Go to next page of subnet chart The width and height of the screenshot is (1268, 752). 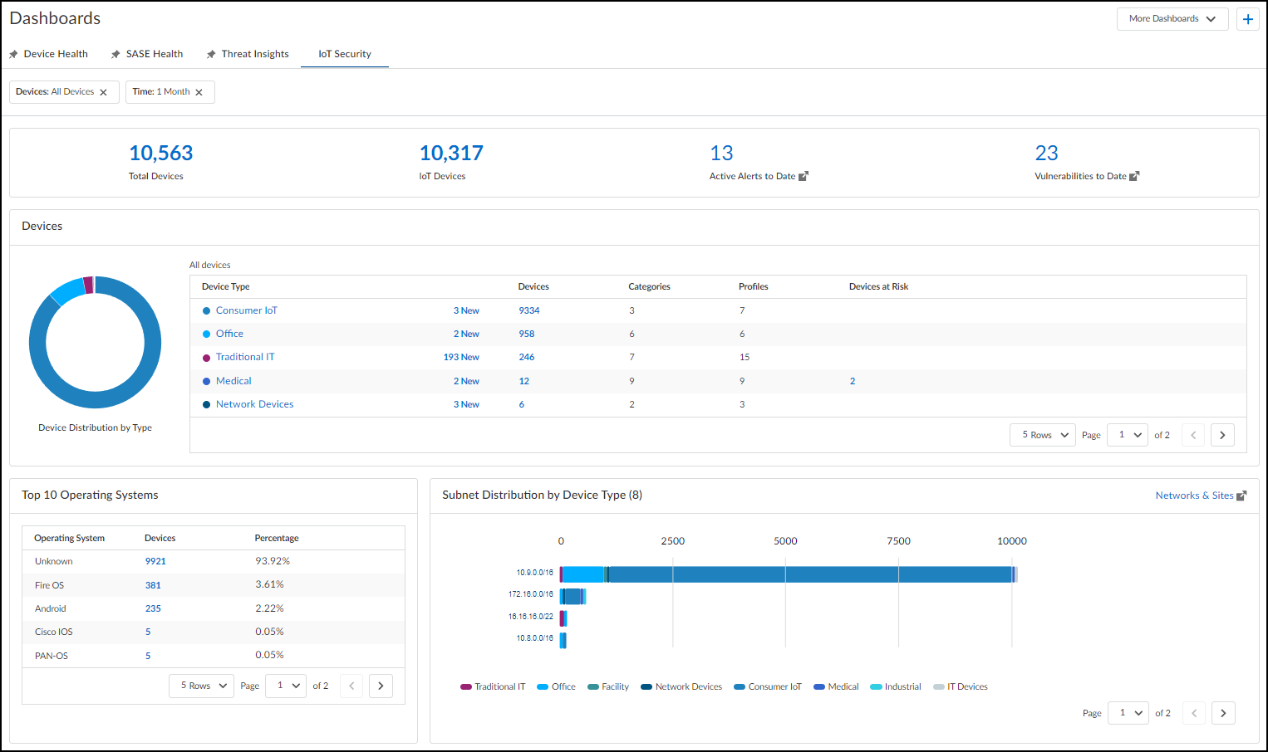click(1222, 713)
